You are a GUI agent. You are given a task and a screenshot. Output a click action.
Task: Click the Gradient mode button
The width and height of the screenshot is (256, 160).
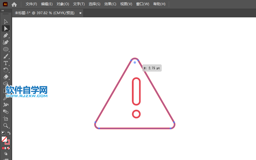(6, 148)
